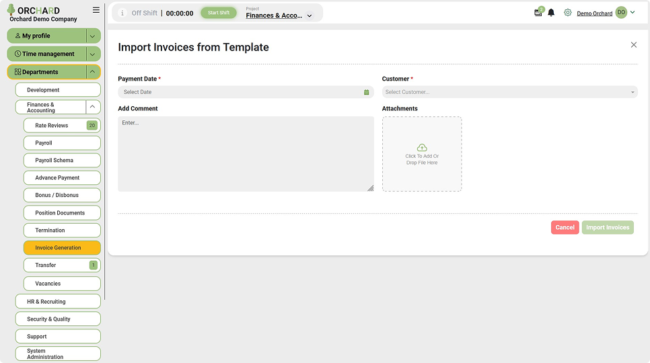
Task: Click the Off Shift status text
Action: [x=144, y=13]
